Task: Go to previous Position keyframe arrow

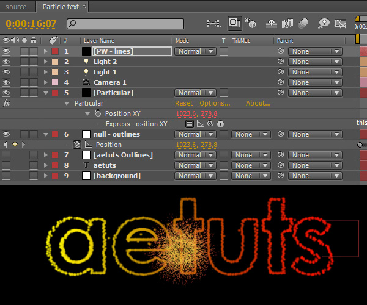Action: click(5, 145)
